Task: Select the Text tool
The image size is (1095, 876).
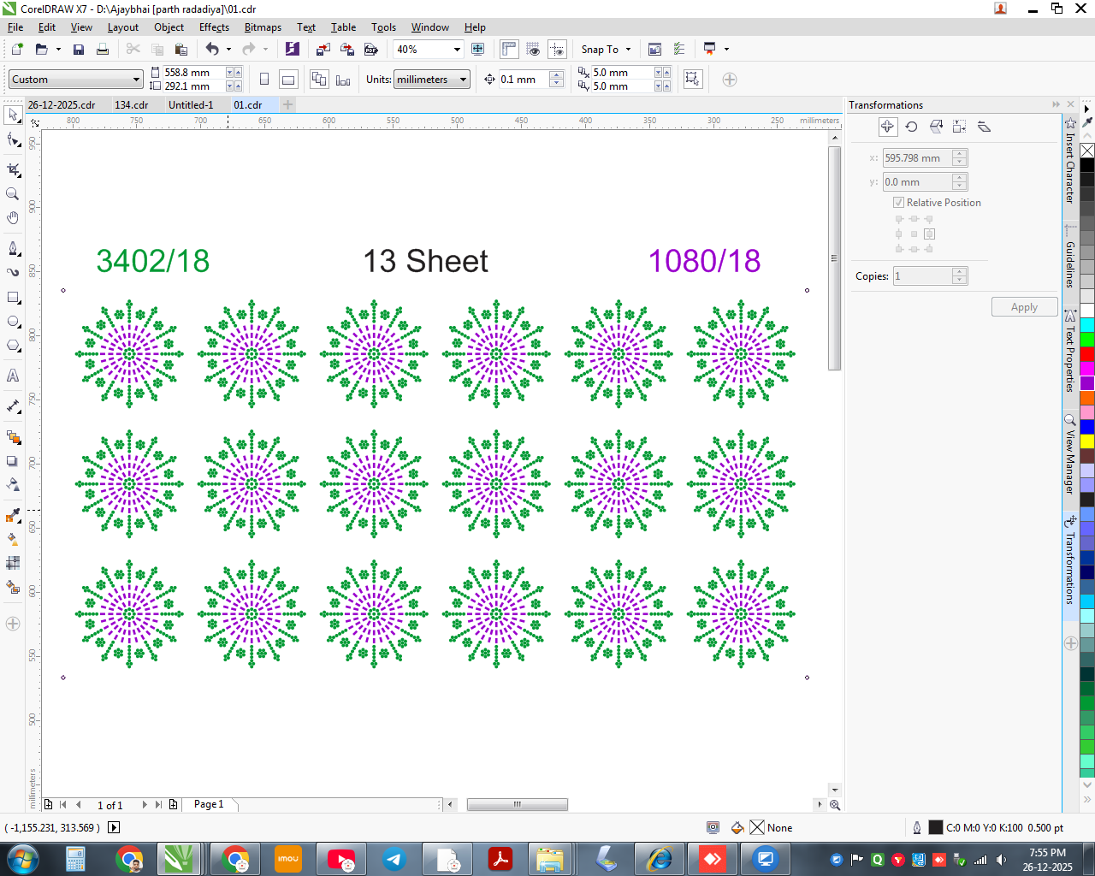Action: click(x=13, y=376)
